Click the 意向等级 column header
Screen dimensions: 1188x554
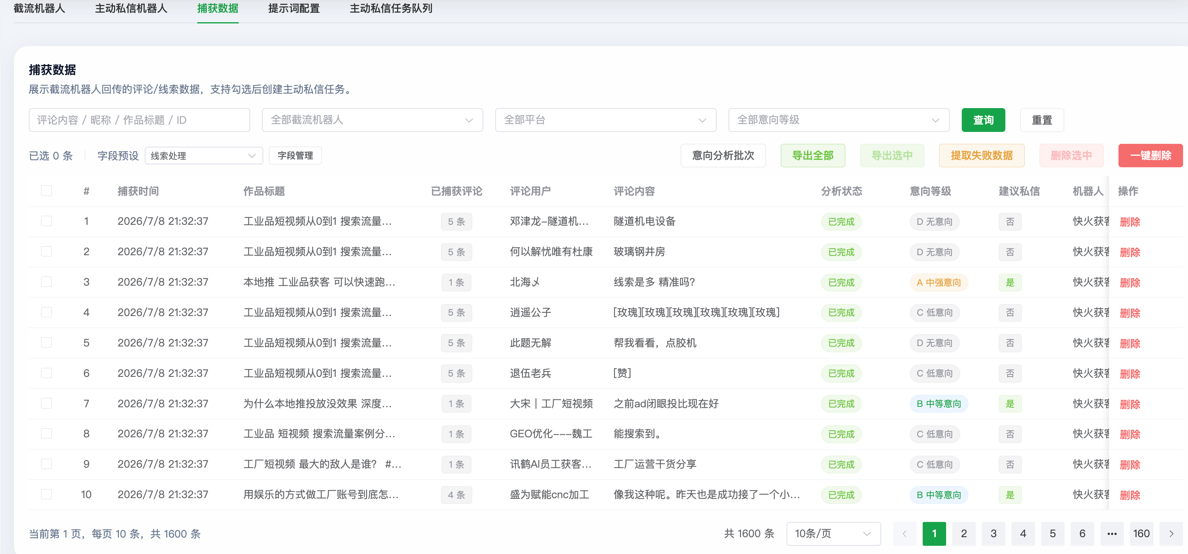point(930,191)
